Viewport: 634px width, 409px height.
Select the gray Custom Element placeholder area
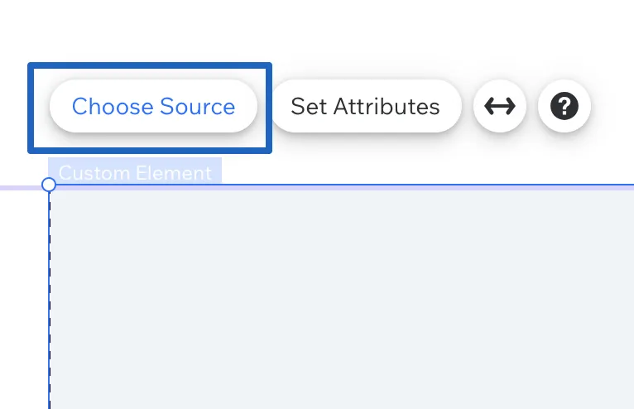[342, 300]
